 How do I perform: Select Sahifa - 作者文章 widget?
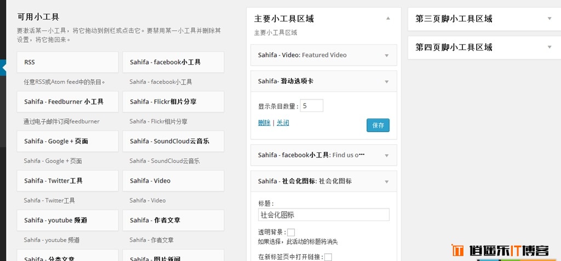(173, 220)
